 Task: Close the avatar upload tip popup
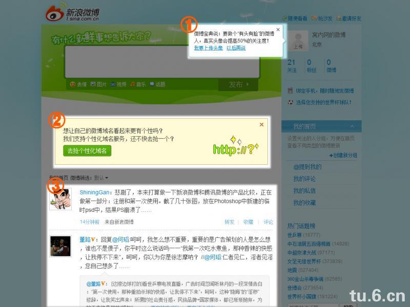pyautogui.click(x=278, y=30)
